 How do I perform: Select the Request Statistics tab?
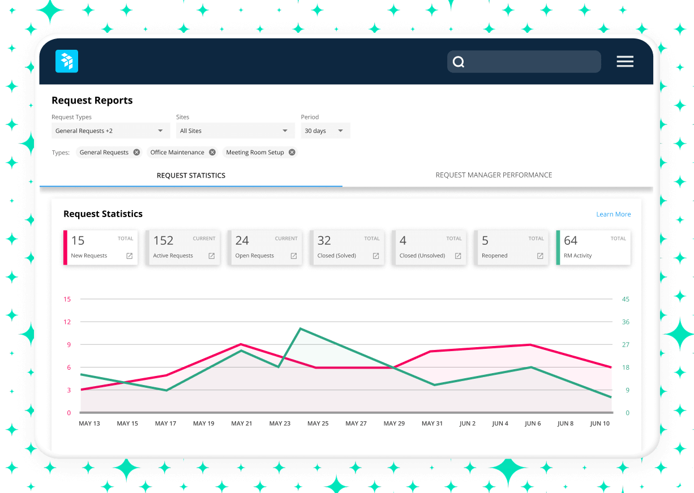point(191,175)
